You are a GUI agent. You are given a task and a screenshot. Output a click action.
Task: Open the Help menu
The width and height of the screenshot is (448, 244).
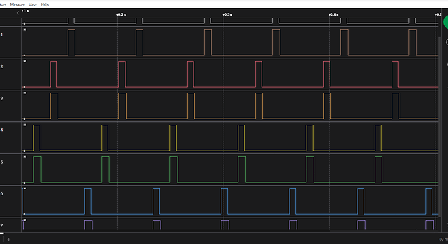click(45, 5)
